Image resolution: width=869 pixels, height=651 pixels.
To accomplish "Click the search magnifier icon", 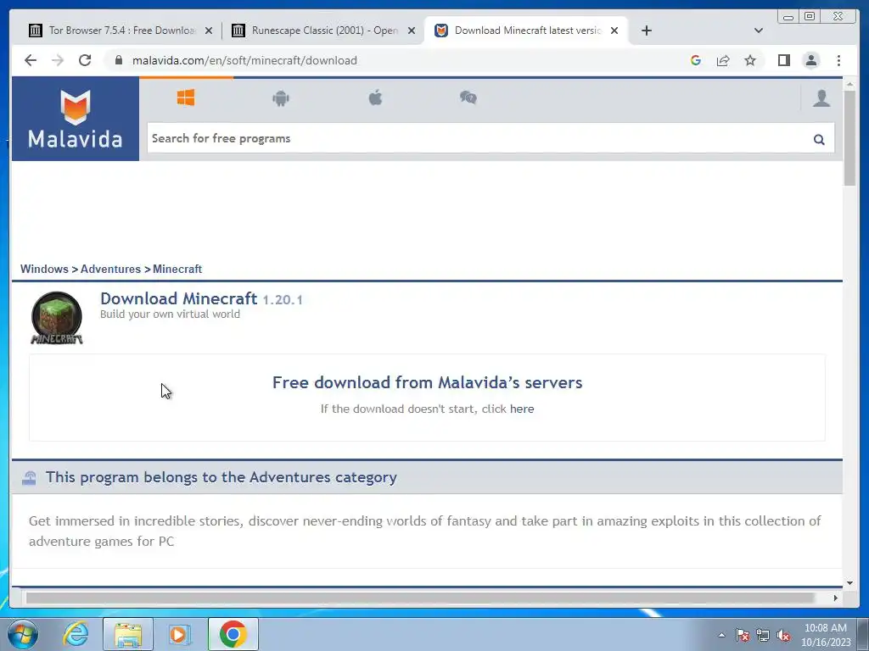I will coord(819,140).
